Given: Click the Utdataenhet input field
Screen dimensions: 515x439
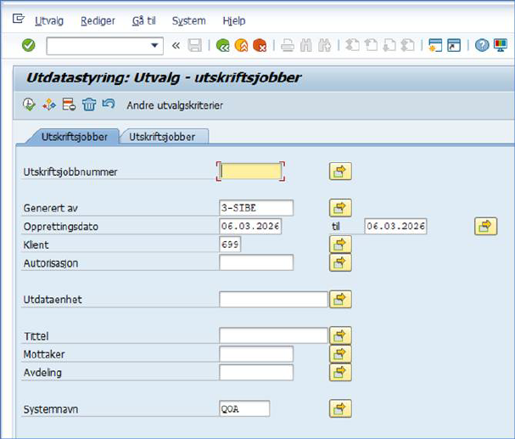Looking at the screenshot, I should [273, 299].
